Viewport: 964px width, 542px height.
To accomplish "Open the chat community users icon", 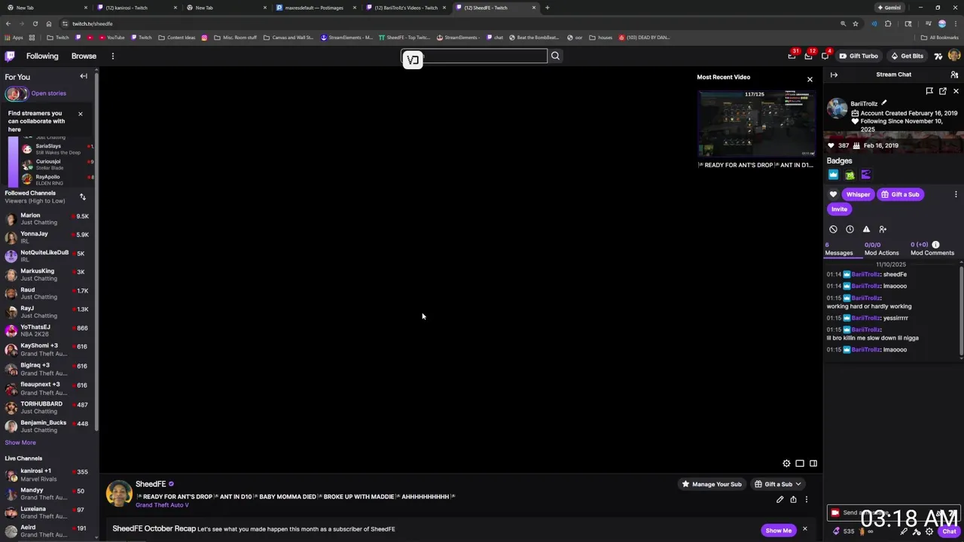I will (x=954, y=75).
